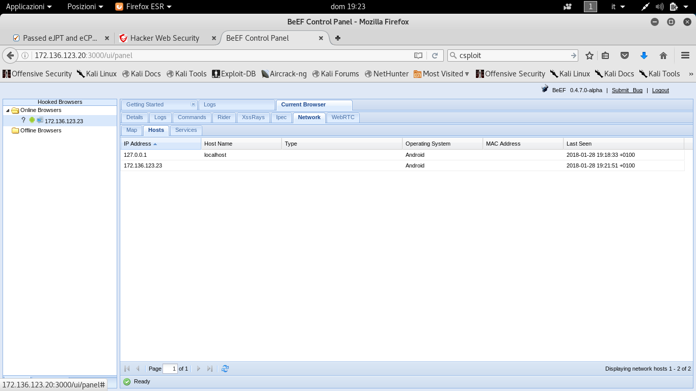Screen dimensions: 696x391
Task: Switch to Passed eJPT and eCP browser tab
Action: tap(60, 38)
